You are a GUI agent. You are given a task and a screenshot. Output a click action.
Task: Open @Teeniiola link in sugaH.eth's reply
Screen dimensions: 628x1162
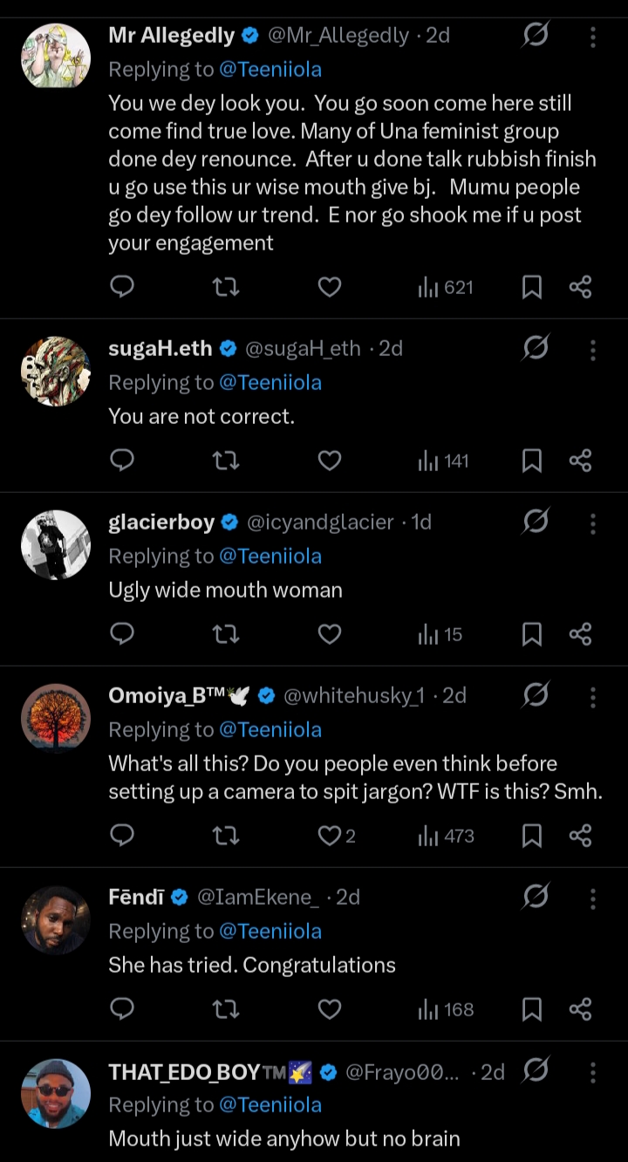click(x=270, y=382)
